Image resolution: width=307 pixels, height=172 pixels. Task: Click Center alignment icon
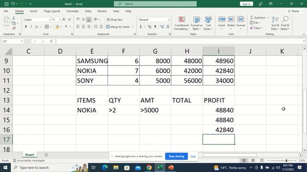(x=83, y=27)
